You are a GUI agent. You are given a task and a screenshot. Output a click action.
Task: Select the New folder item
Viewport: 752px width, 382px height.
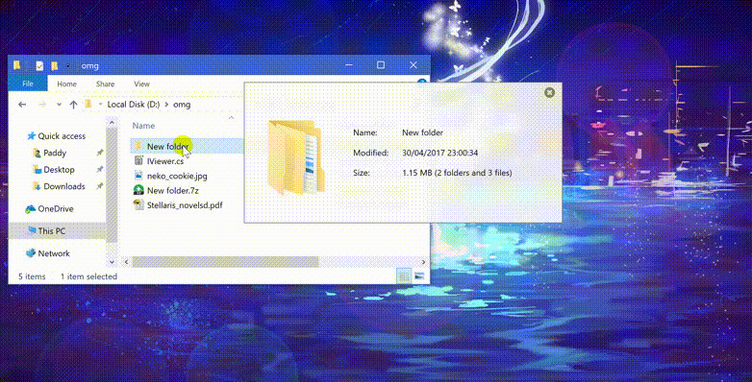[x=167, y=147]
